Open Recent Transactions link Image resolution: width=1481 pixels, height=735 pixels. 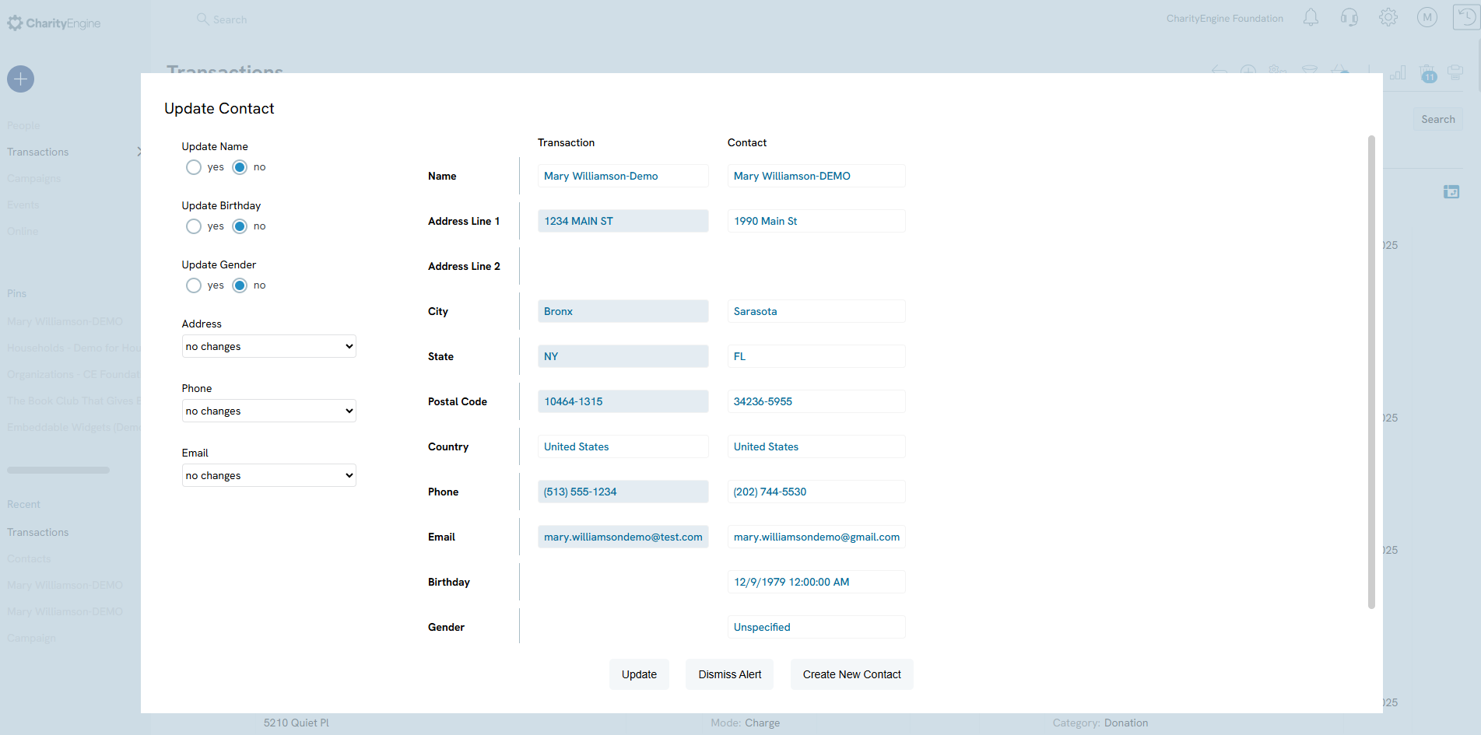pos(37,532)
